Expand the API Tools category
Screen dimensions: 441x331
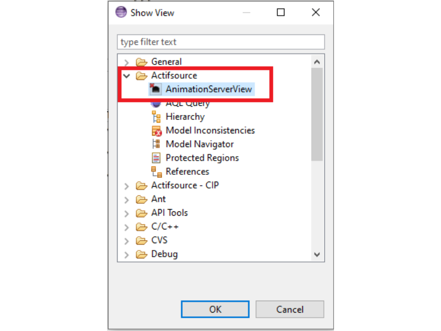tap(127, 213)
